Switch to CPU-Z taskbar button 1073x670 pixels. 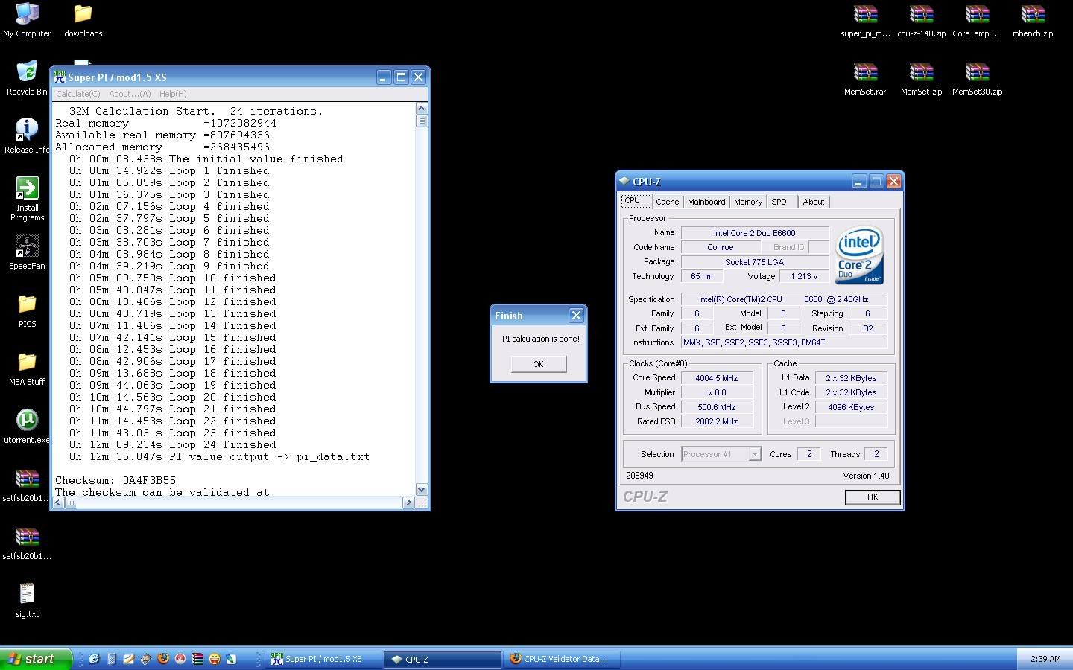(x=442, y=659)
